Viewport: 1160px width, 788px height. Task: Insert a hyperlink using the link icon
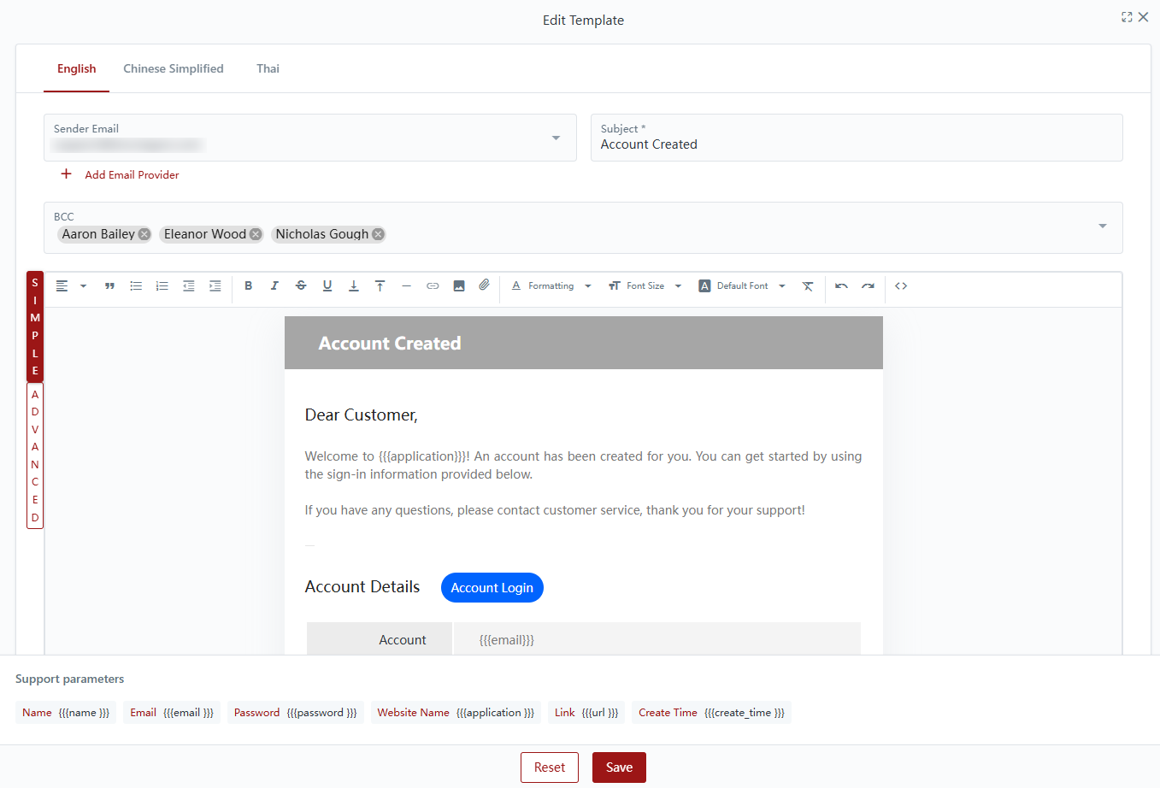tap(433, 286)
